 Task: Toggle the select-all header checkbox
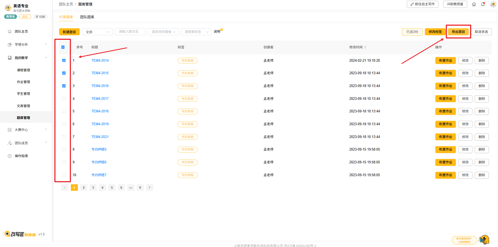coord(63,47)
